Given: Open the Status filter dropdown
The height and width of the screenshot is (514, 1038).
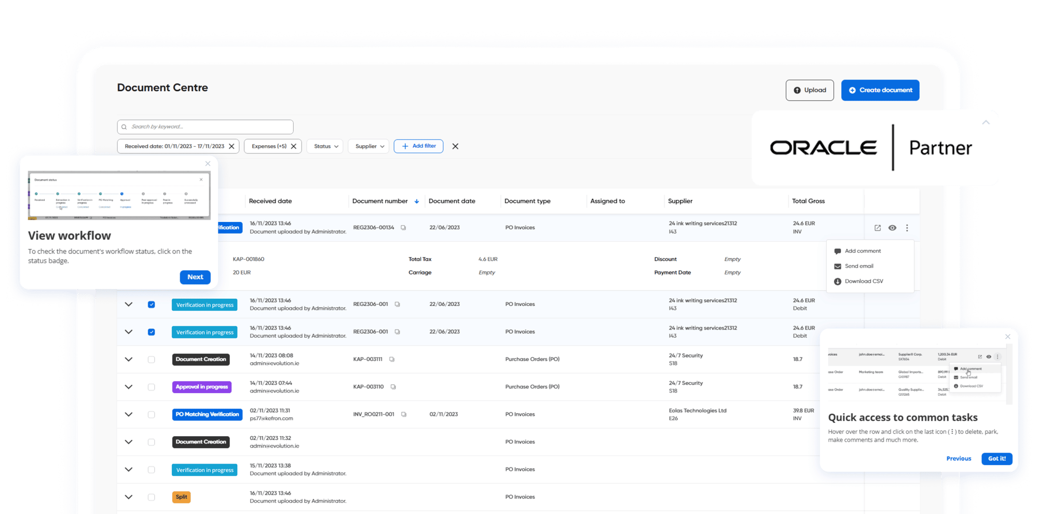Looking at the screenshot, I should click(x=325, y=146).
